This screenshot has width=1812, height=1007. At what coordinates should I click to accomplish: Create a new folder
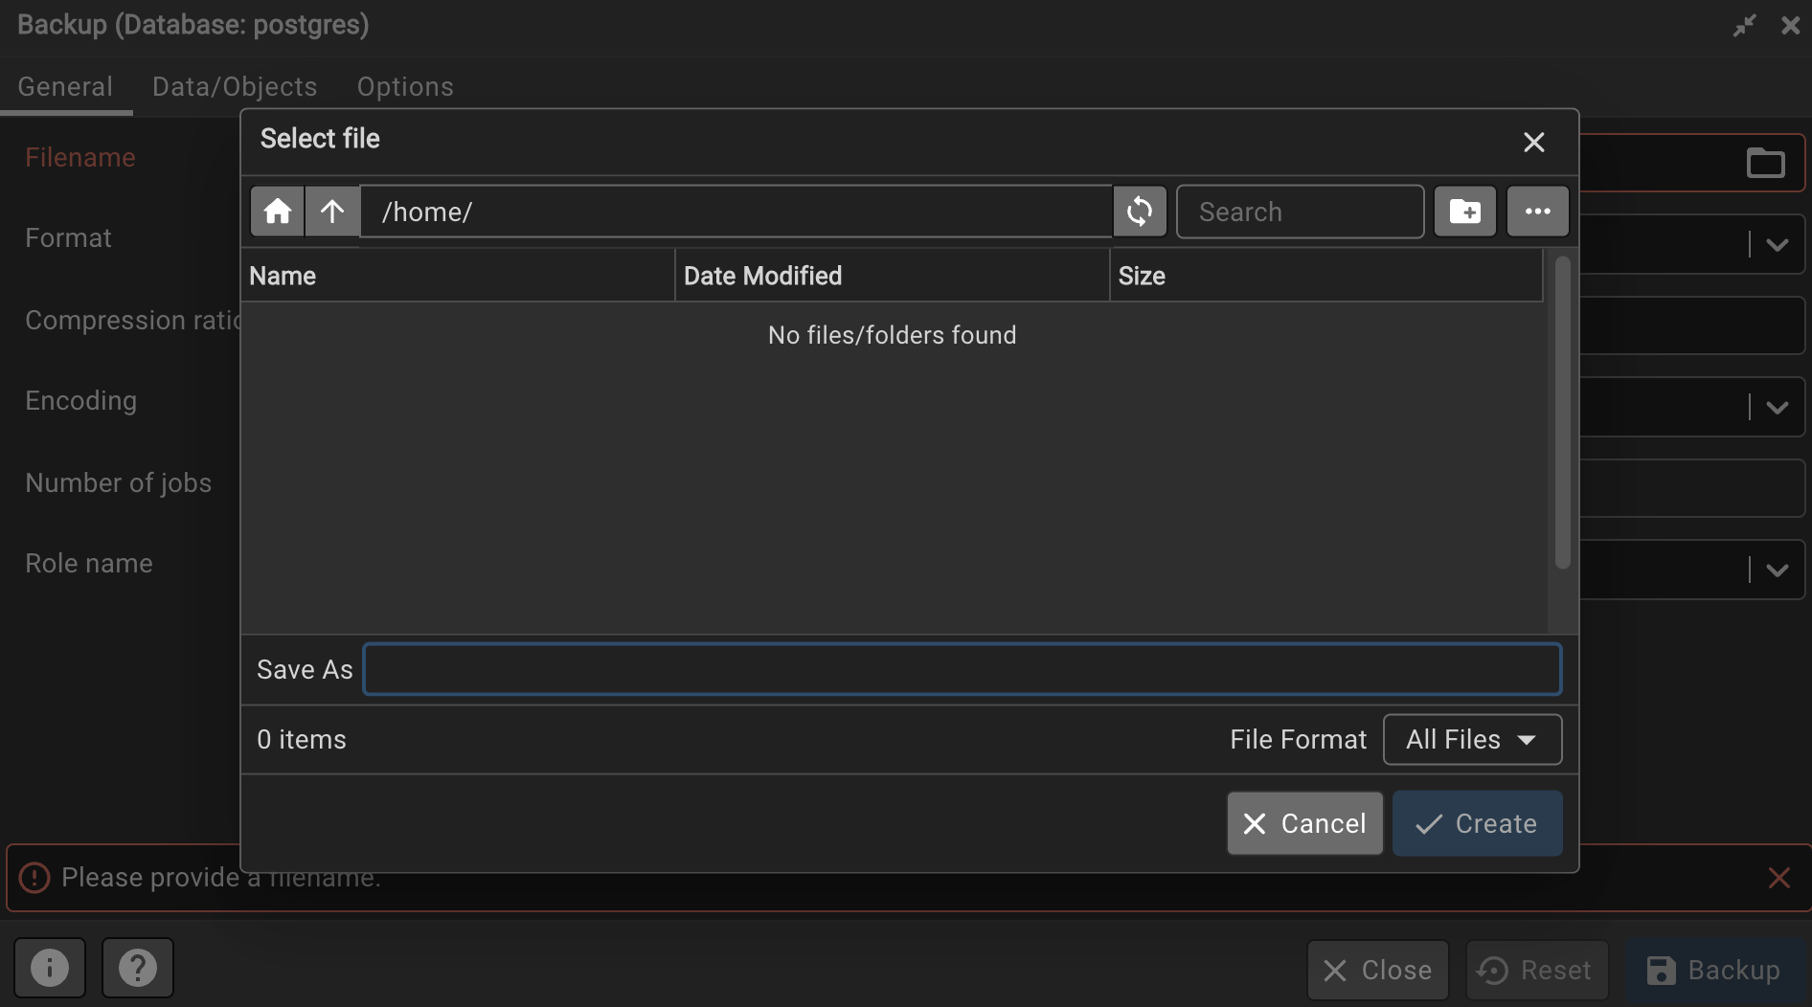tap(1464, 212)
